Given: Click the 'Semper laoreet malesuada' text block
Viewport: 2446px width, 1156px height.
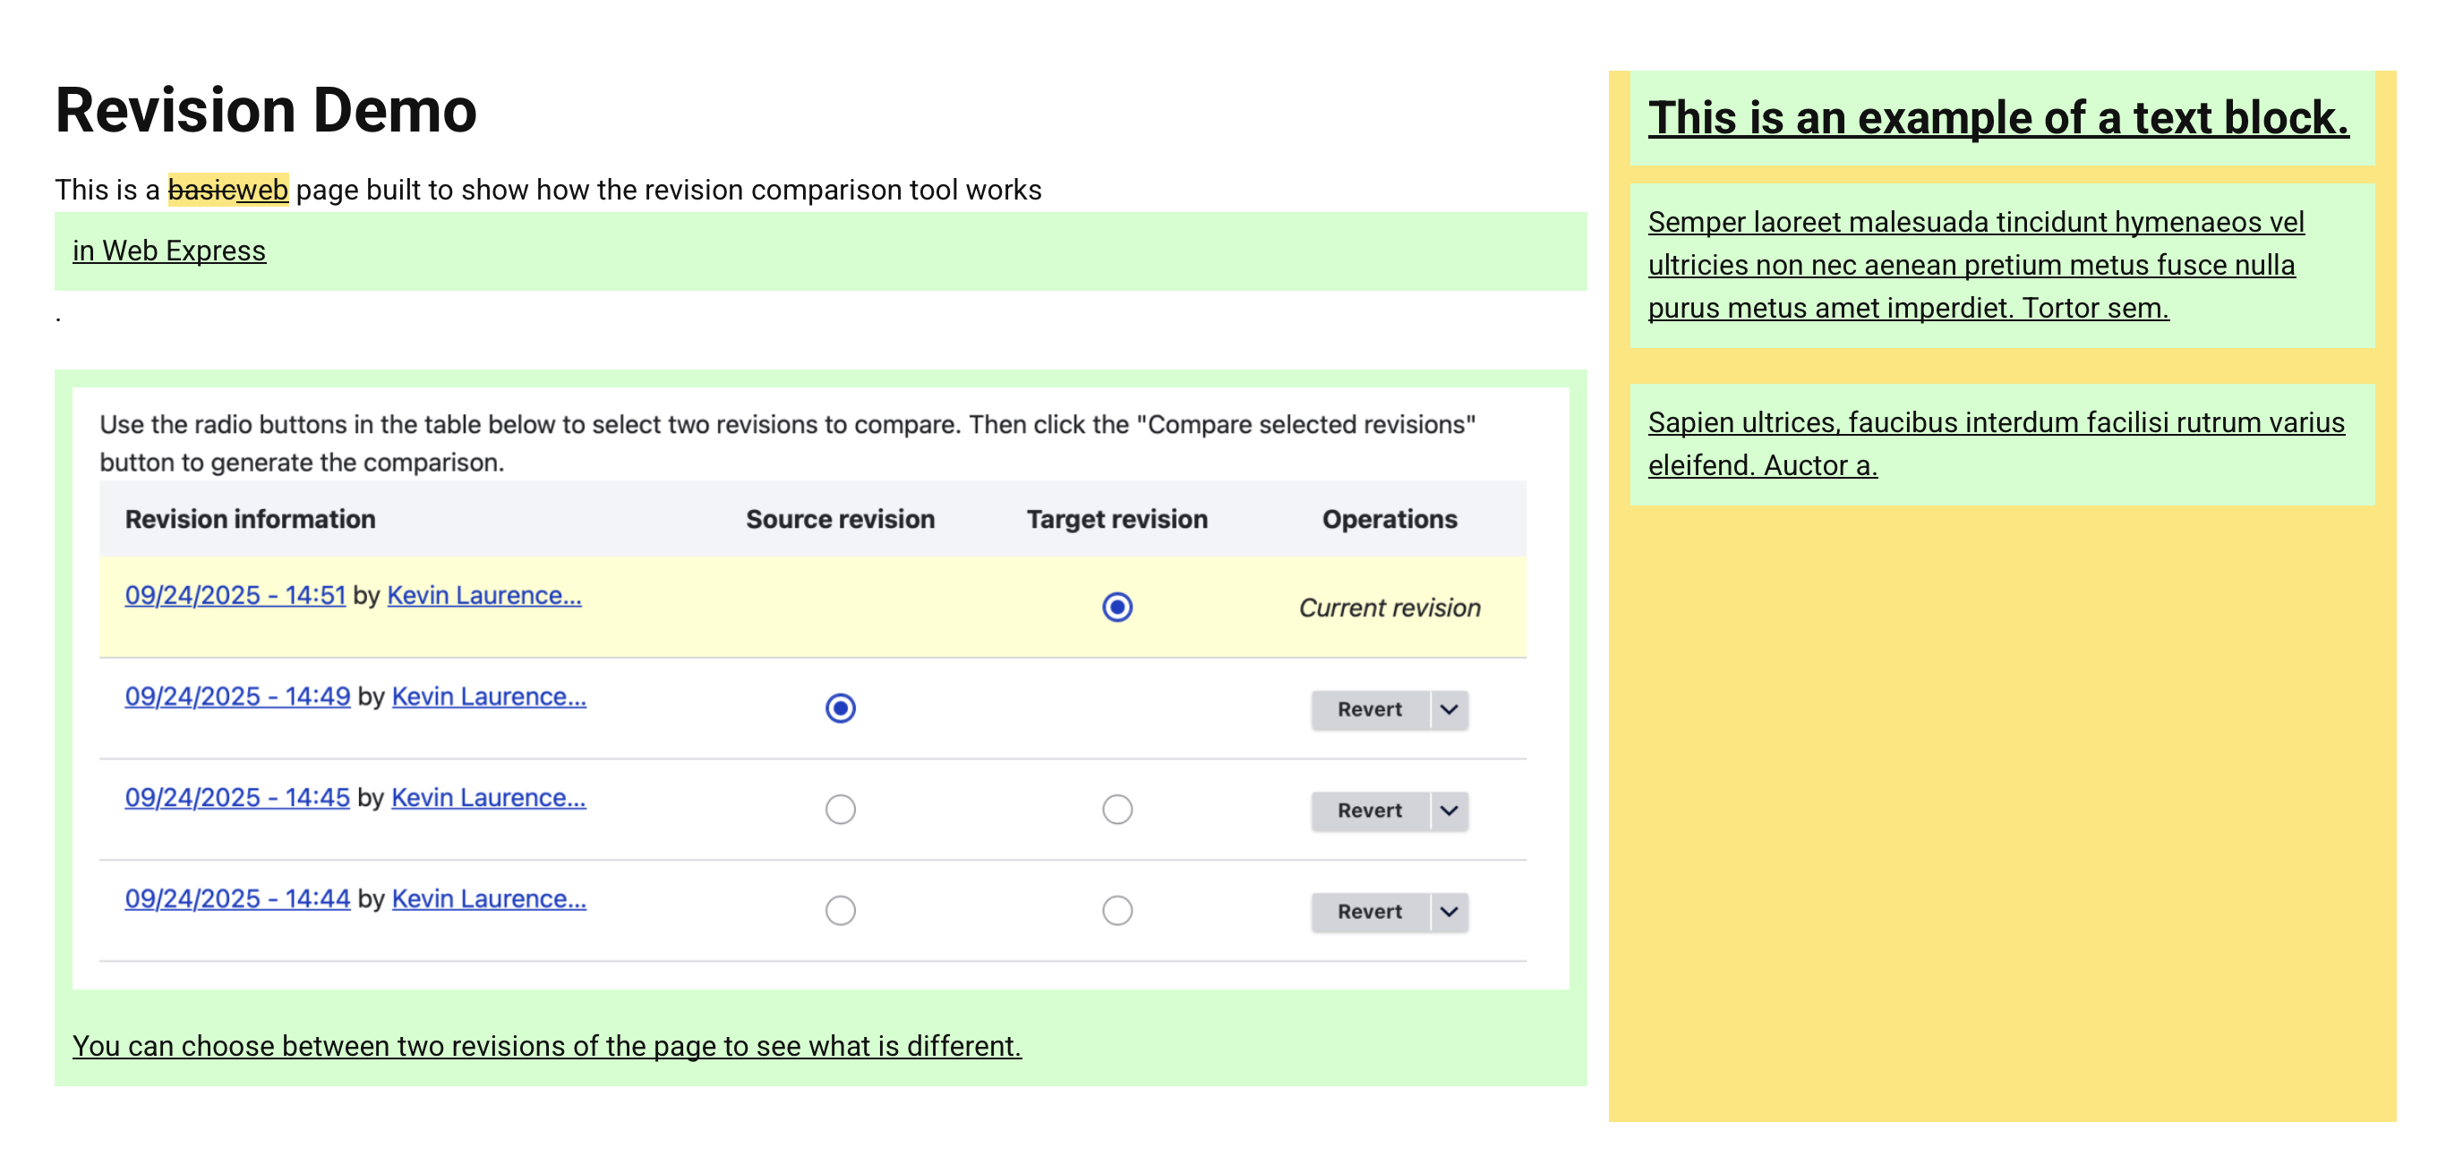Looking at the screenshot, I should [x=1975, y=265].
